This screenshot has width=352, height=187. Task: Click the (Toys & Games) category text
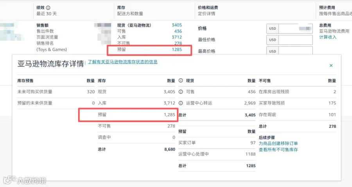pos(52,49)
